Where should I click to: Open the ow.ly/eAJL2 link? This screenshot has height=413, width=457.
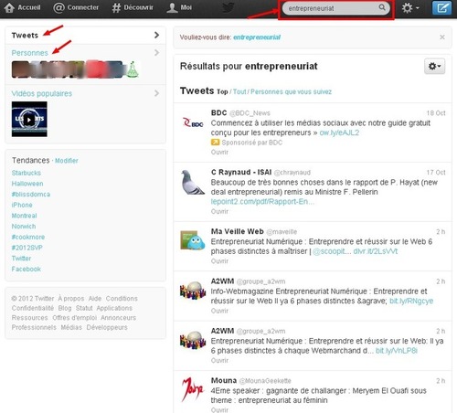point(339,132)
